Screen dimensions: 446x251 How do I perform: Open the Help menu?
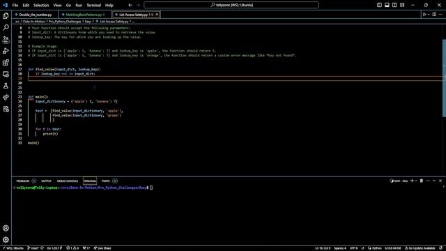[x=109, y=5]
